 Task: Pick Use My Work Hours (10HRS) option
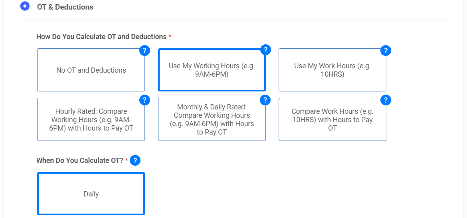[332, 70]
